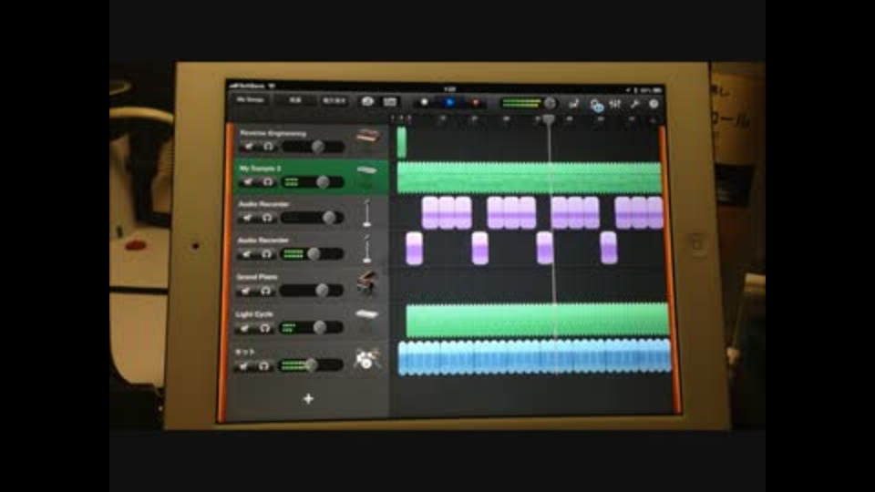Select the Grand Piano track name

257,277
